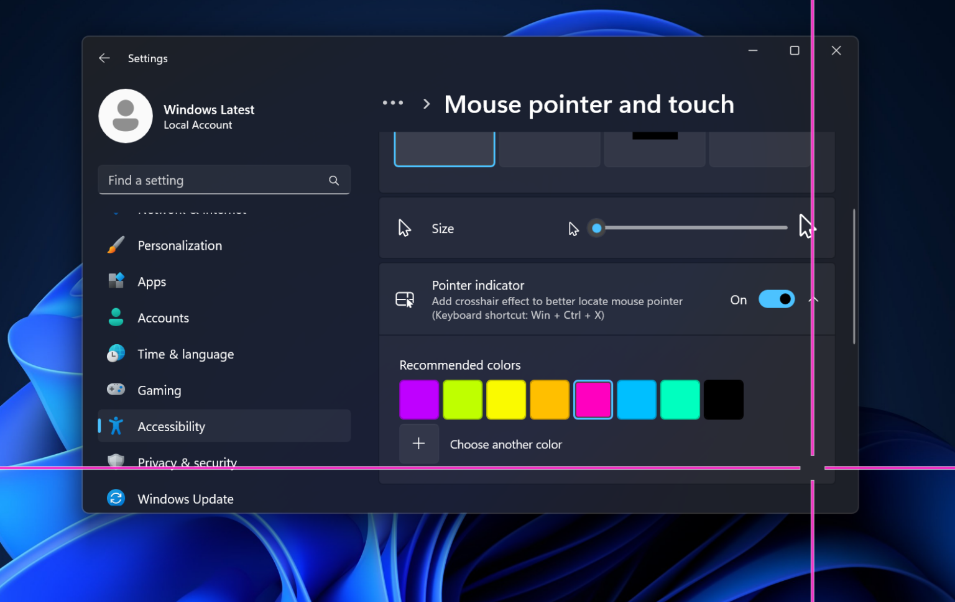Select the magenta recommended color
955x602 pixels.
[593, 399]
